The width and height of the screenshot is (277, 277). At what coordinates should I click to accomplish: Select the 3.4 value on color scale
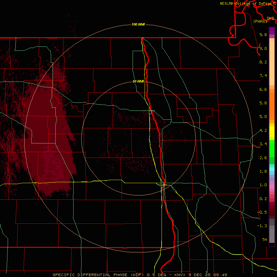pos(263,144)
